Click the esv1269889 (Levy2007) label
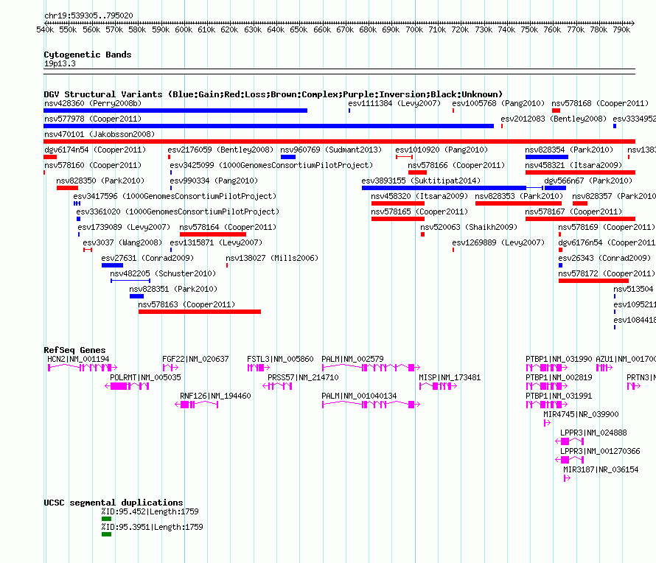The width and height of the screenshot is (656, 563). (x=498, y=242)
